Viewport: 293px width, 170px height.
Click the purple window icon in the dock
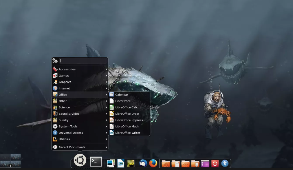click(205, 164)
